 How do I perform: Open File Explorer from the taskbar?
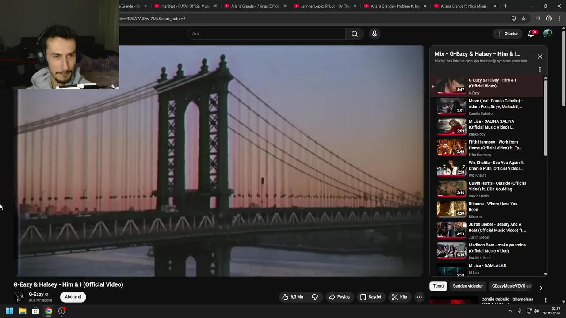(x=23, y=311)
